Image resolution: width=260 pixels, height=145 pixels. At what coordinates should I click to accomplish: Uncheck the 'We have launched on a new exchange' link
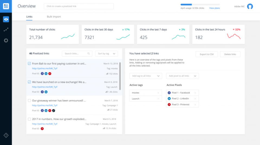pos(29,82)
